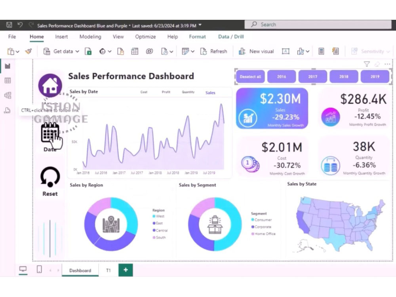396x297 pixels.
Task: Click the map icon inside the Region donut
Action: [x=111, y=224]
